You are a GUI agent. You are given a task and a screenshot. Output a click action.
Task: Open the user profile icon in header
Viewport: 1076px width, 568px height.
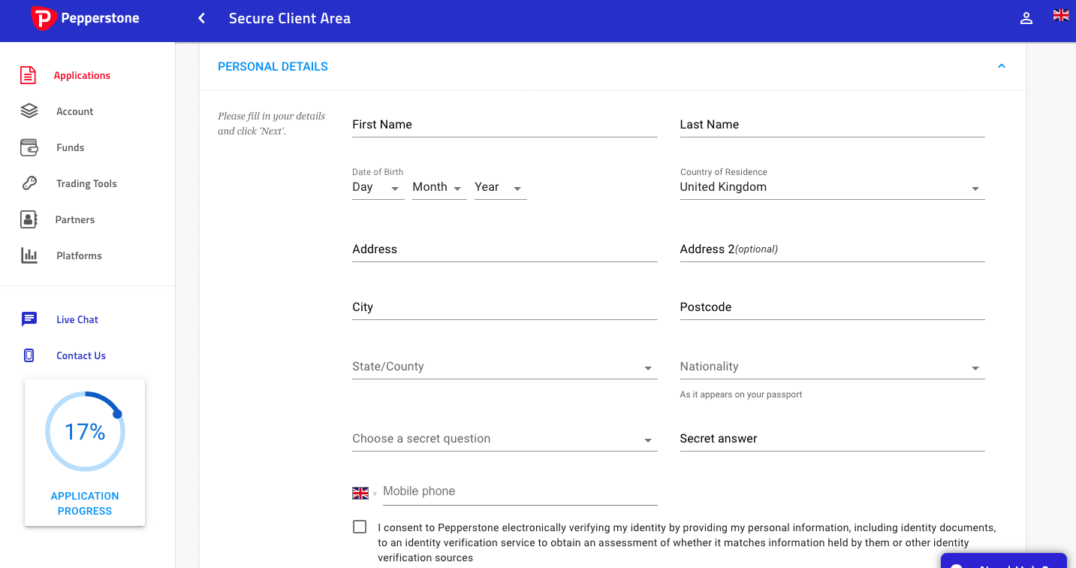[x=1026, y=19]
